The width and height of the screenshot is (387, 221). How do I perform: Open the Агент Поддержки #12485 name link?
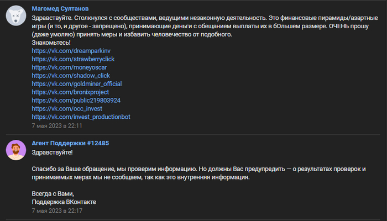coord(70,143)
